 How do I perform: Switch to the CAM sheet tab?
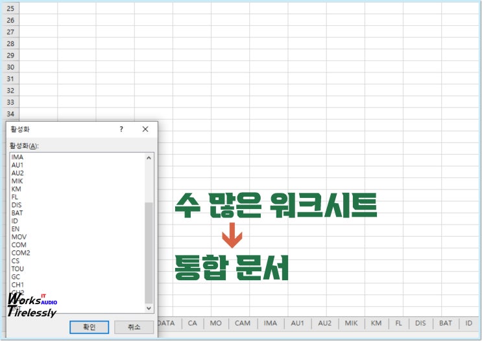[x=243, y=324]
